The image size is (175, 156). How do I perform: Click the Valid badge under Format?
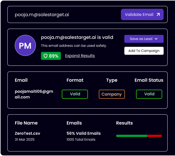coord(75,94)
